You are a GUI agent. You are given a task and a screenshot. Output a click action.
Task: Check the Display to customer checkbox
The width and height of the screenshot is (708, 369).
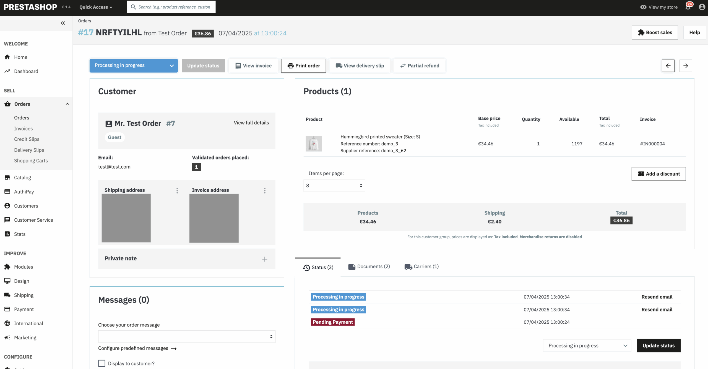pos(102,363)
